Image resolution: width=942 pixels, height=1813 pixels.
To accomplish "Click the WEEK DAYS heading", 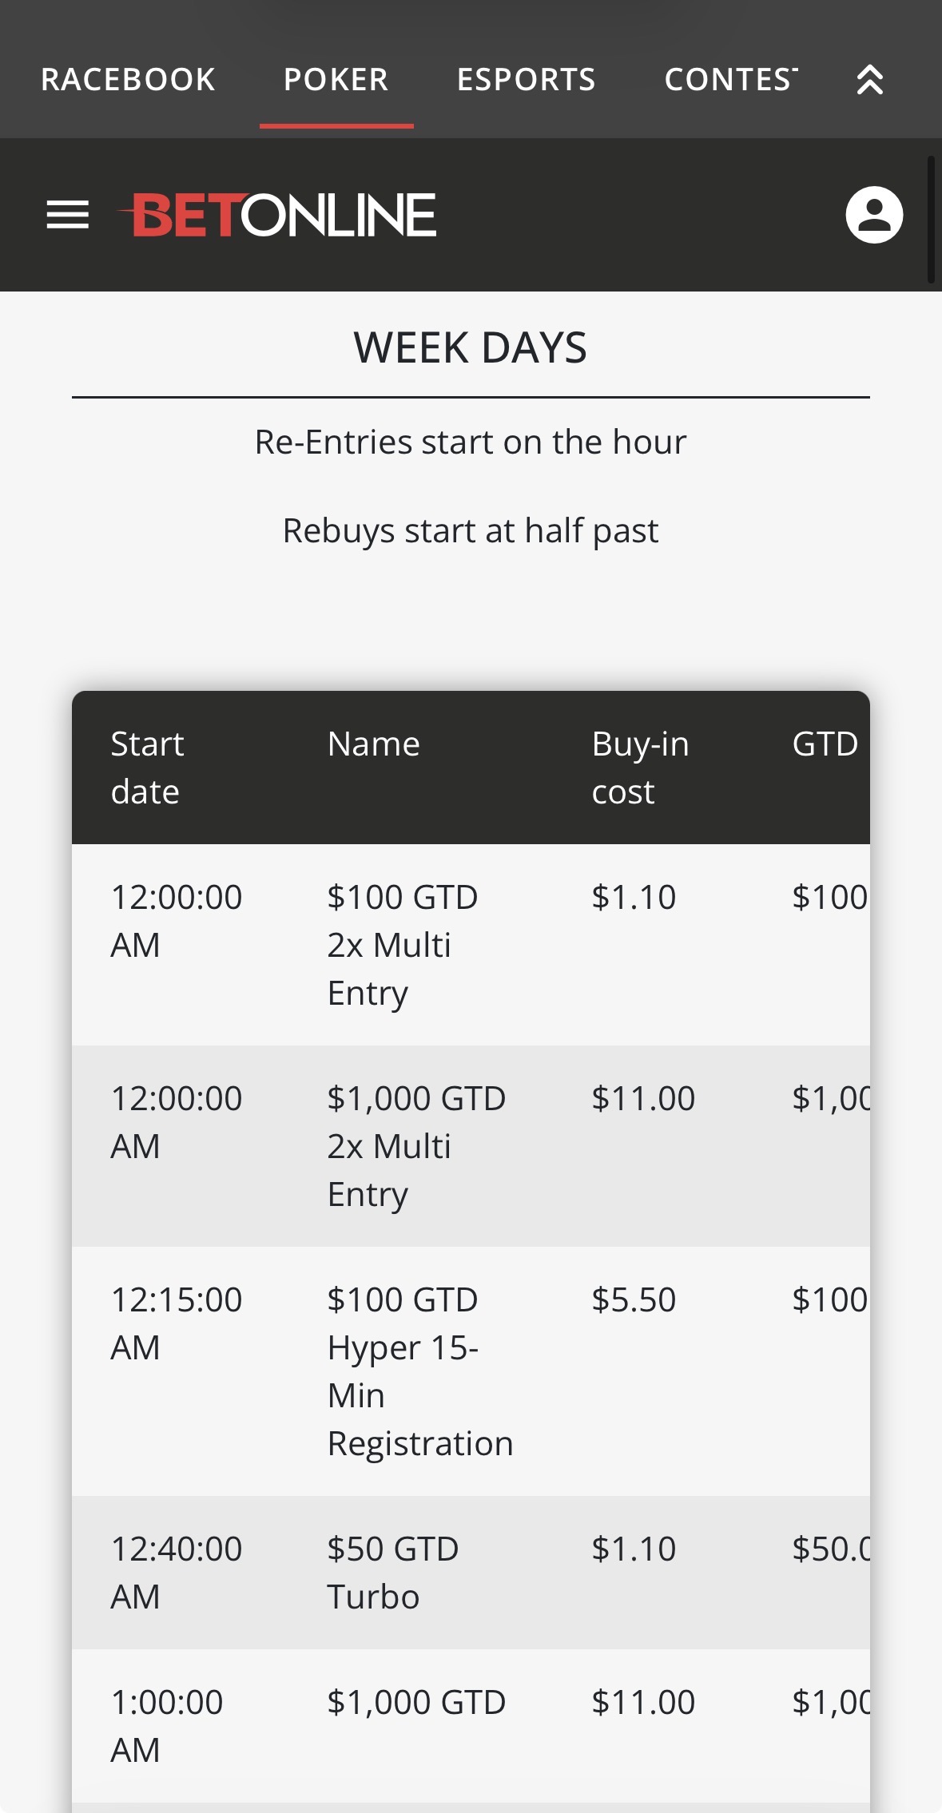I will (471, 348).
